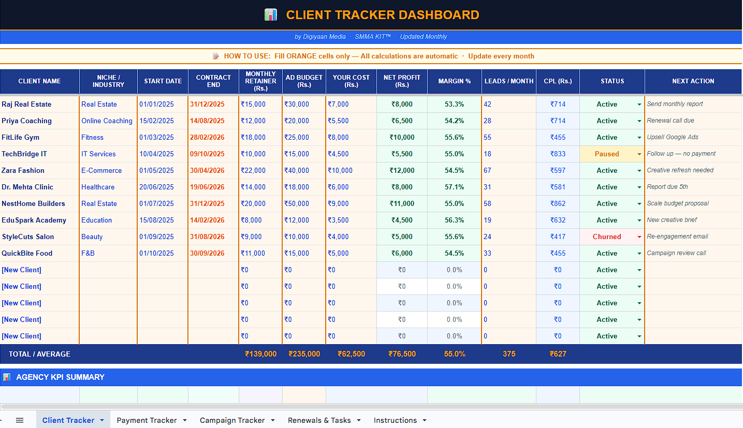This screenshot has height=428, width=743.
Task: Select the "₹862" CPL cell
Action: tap(558, 203)
